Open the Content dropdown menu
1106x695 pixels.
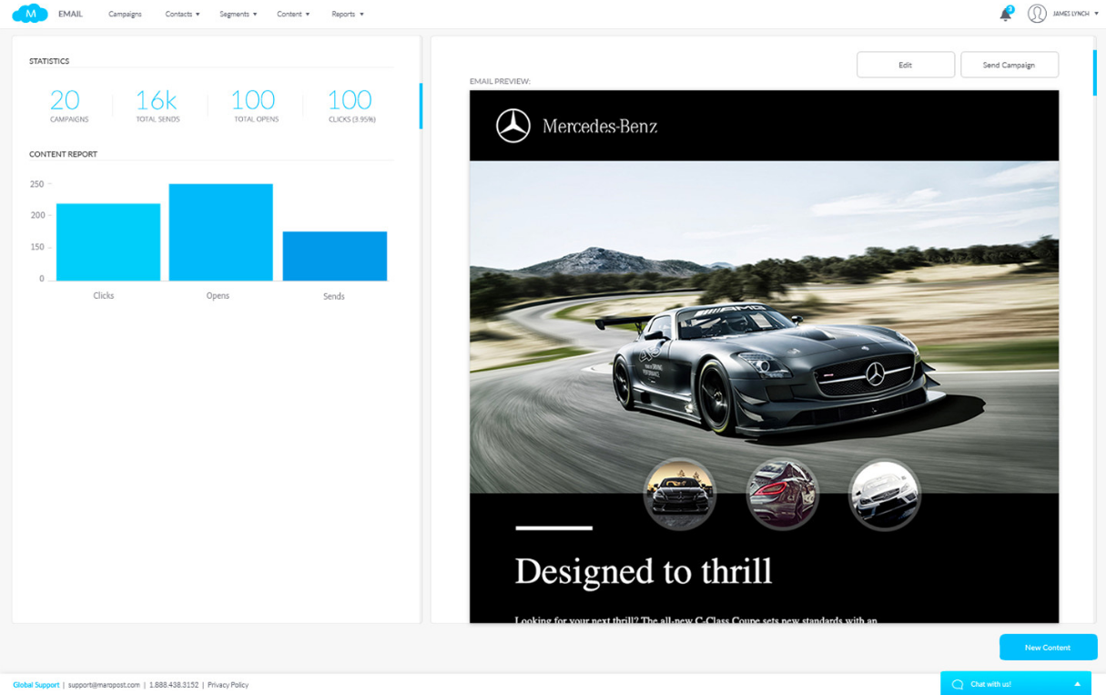click(293, 15)
